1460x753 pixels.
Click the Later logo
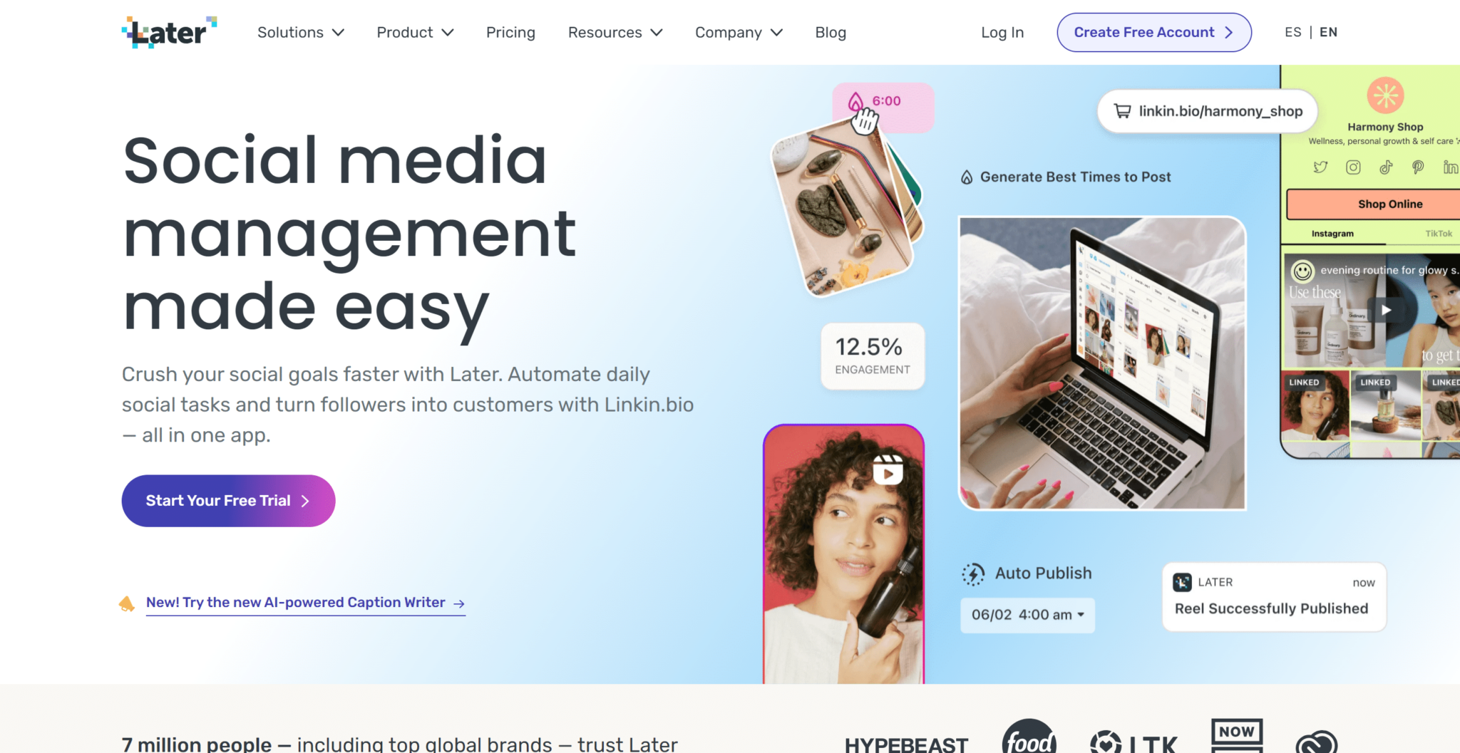pyautogui.click(x=169, y=32)
